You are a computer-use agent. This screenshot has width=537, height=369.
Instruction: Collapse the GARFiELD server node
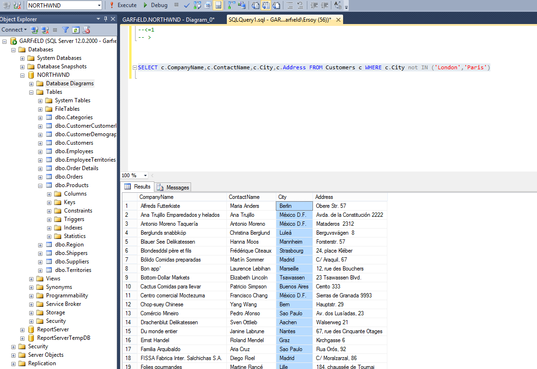(4, 41)
